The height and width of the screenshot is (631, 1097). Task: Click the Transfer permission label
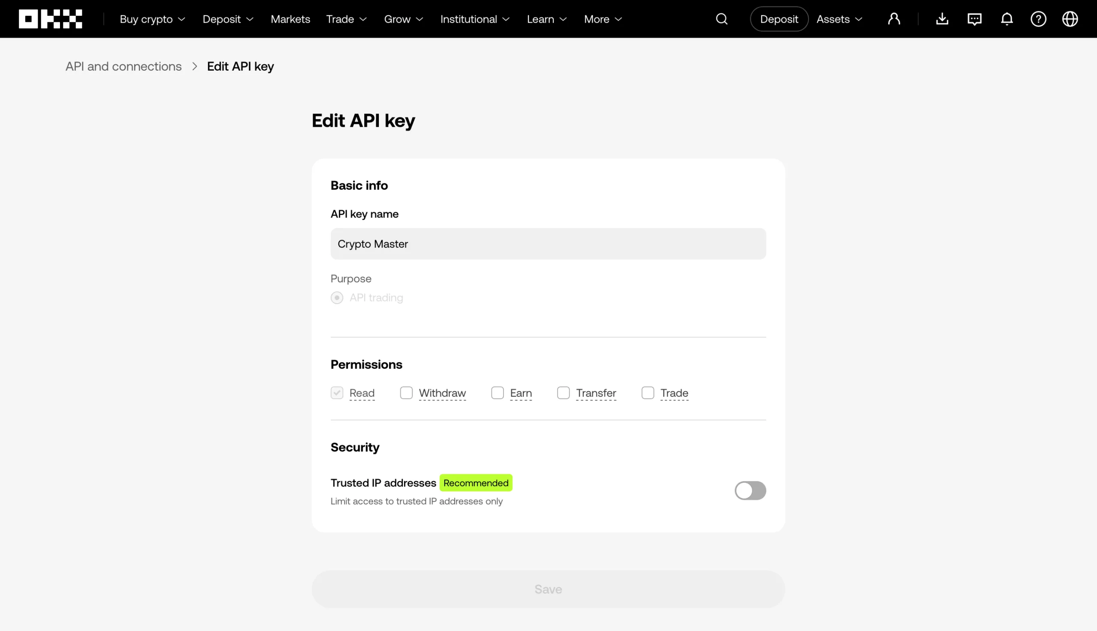pos(596,393)
